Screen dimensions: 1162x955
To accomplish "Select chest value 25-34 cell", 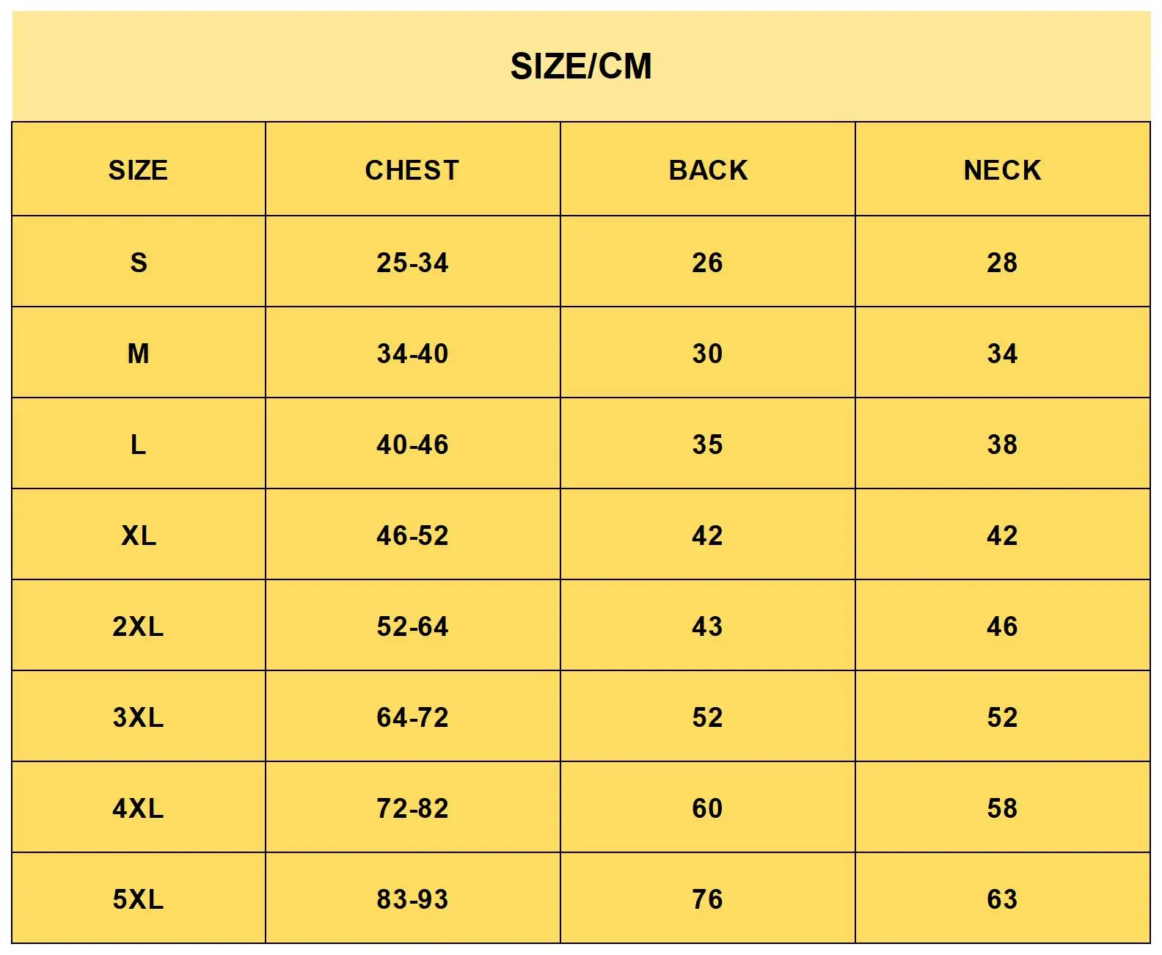I will click(x=412, y=262).
